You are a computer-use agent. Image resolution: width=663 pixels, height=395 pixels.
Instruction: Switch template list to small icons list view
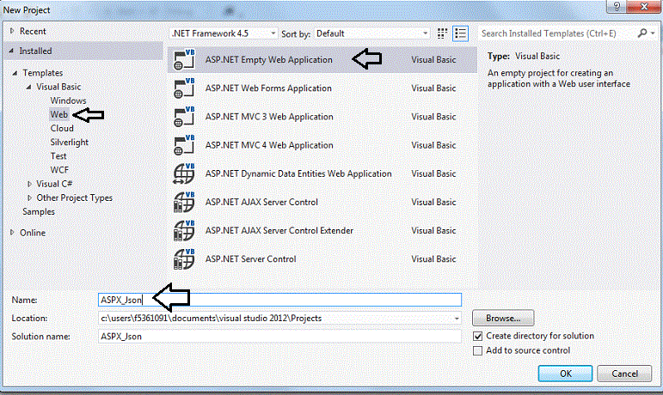[460, 33]
